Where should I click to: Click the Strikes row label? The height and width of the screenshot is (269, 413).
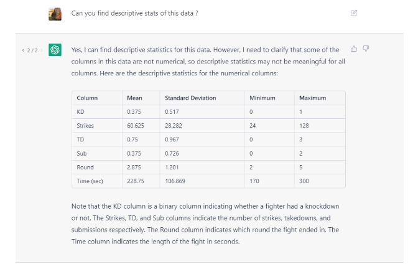pyautogui.click(x=85, y=125)
